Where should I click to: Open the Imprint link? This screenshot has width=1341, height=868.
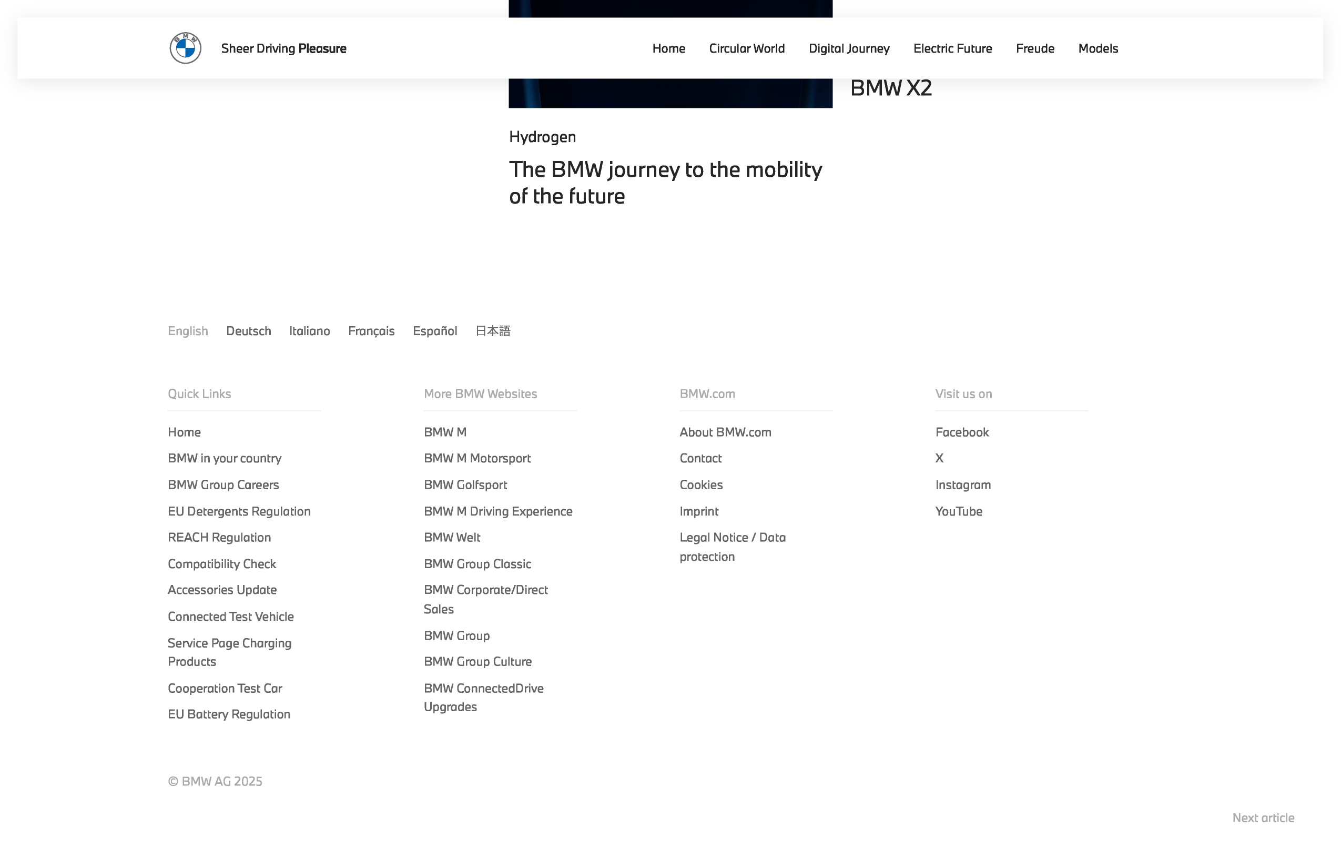[x=699, y=511]
